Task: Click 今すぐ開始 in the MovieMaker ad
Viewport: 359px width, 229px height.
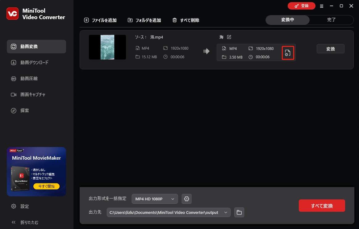Action: coord(47,186)
